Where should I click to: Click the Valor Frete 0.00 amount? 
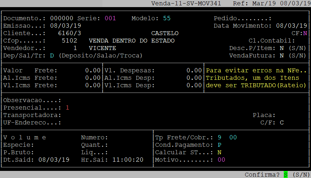tap(93, 71)
